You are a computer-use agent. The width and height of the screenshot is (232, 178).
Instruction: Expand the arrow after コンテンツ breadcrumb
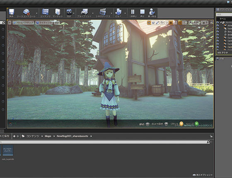42,136
